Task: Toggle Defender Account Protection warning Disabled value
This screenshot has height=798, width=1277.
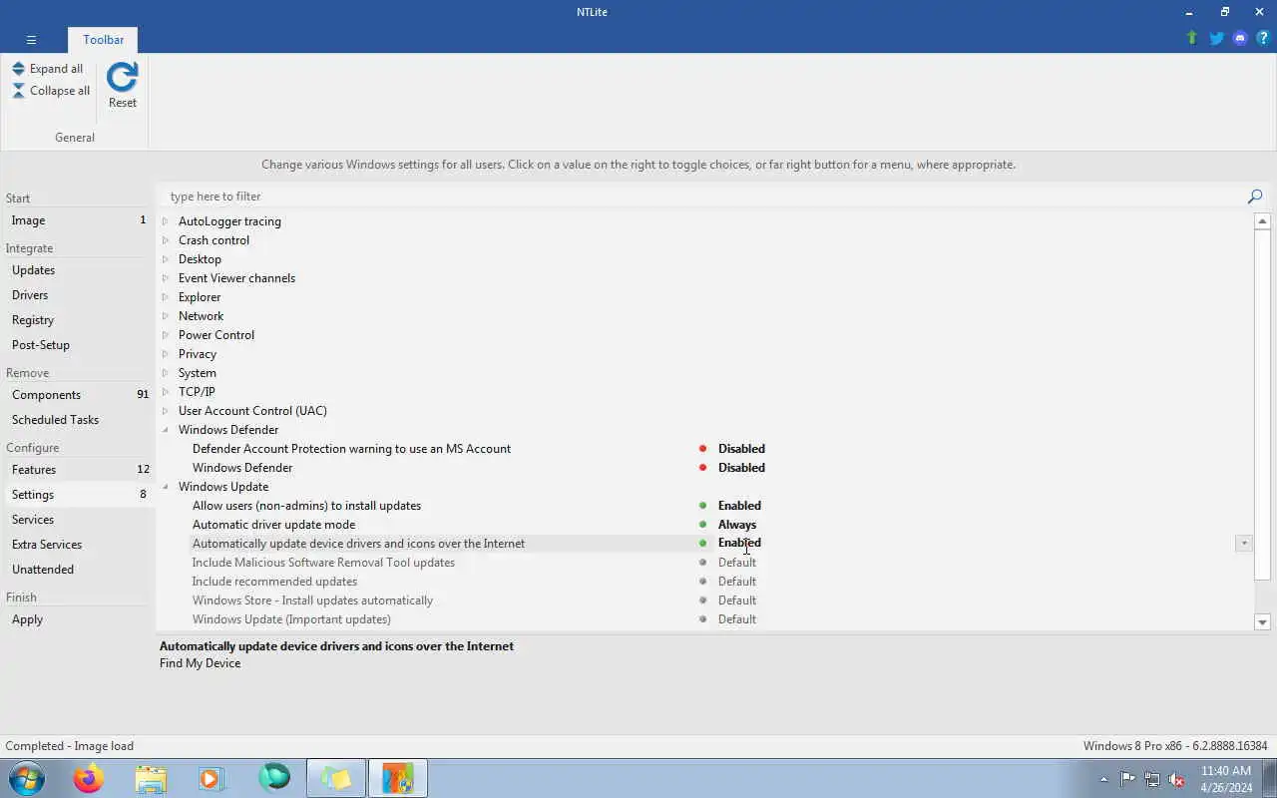Action: [741, 449]
